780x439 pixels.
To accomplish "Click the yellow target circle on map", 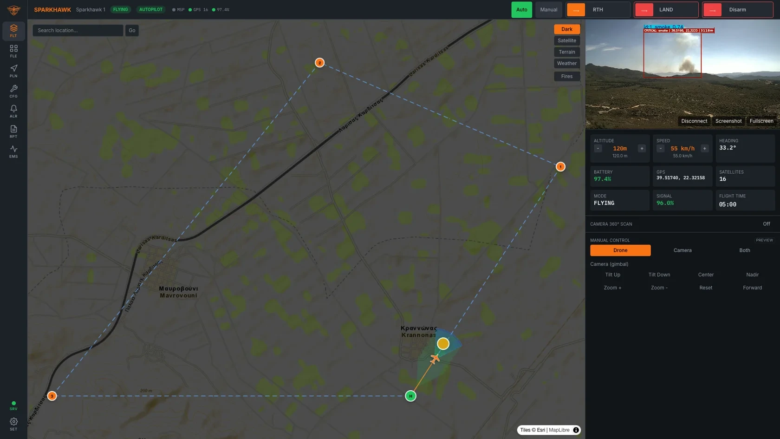I will click(443, 343).
